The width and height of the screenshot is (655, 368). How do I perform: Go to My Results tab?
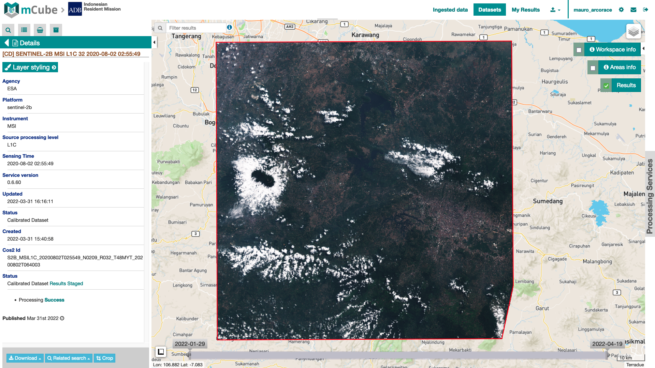pyautogui.click(x=525, y=10)
